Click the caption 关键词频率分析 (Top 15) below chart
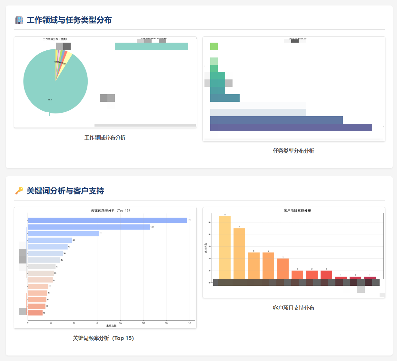Image resolution: width=397 pixels, height=361 pixels. pyautogui.click(x=103, y=338)
